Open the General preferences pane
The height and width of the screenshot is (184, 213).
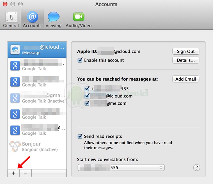pyautogui.click(x=11, y=19)
